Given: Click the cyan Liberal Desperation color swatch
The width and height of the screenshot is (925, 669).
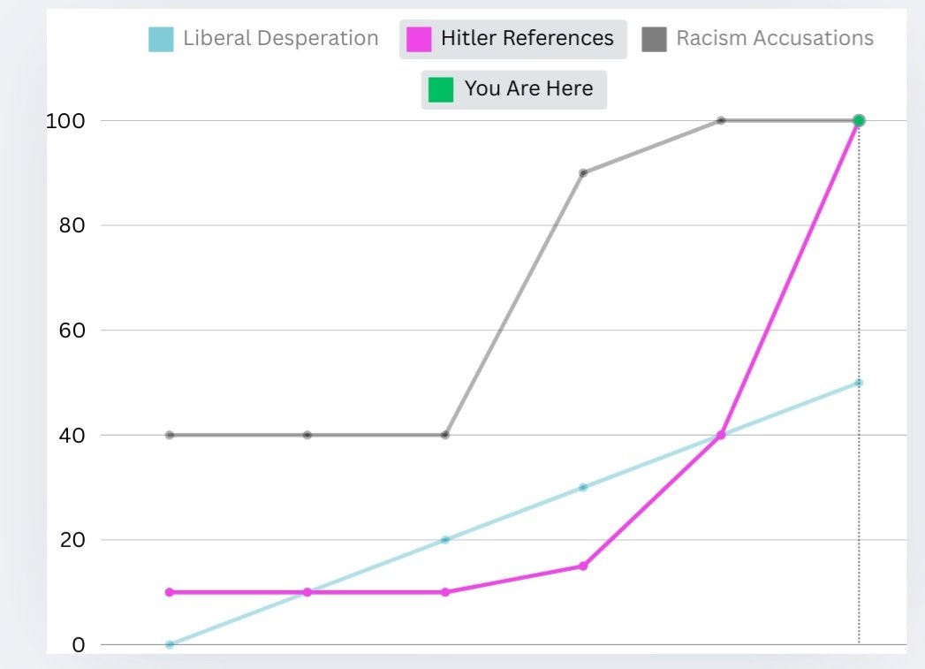Looking at the screenshot, I should (x=161, y=39).
